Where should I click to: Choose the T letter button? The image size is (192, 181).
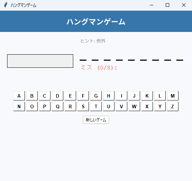tap(96, 106)
